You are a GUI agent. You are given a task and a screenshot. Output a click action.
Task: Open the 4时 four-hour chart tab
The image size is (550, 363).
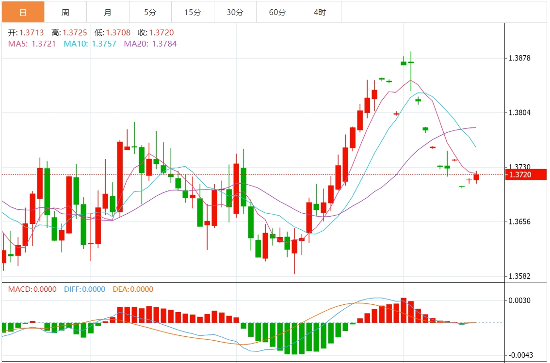[320, 12]
